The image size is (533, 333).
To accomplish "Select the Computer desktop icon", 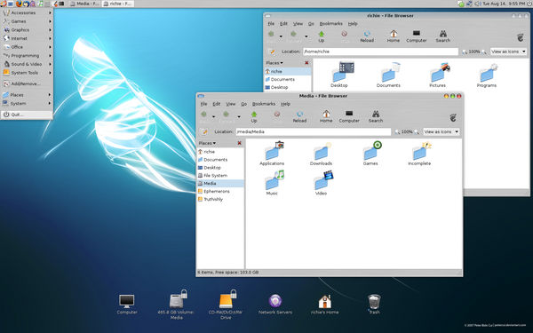I will coord(127,305).
